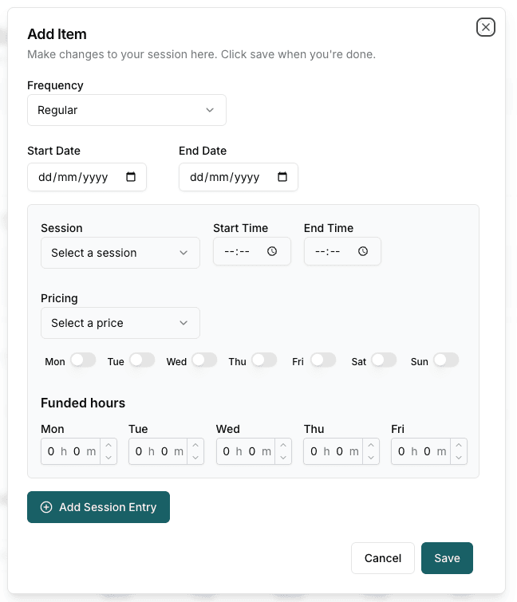This screenshot has height=602, width=517.
Task: Click the Cancel button
Action: coord(383,558)
